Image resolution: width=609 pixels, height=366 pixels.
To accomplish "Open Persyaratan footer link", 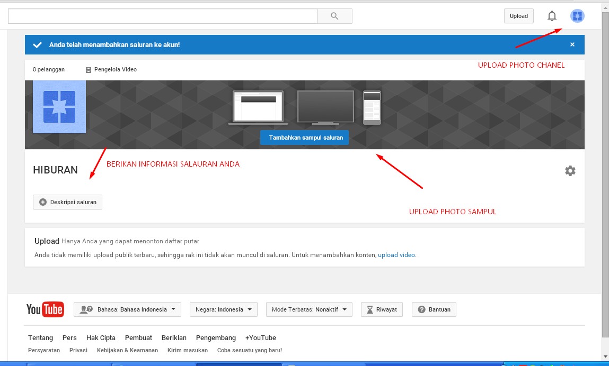I will 44,350.
